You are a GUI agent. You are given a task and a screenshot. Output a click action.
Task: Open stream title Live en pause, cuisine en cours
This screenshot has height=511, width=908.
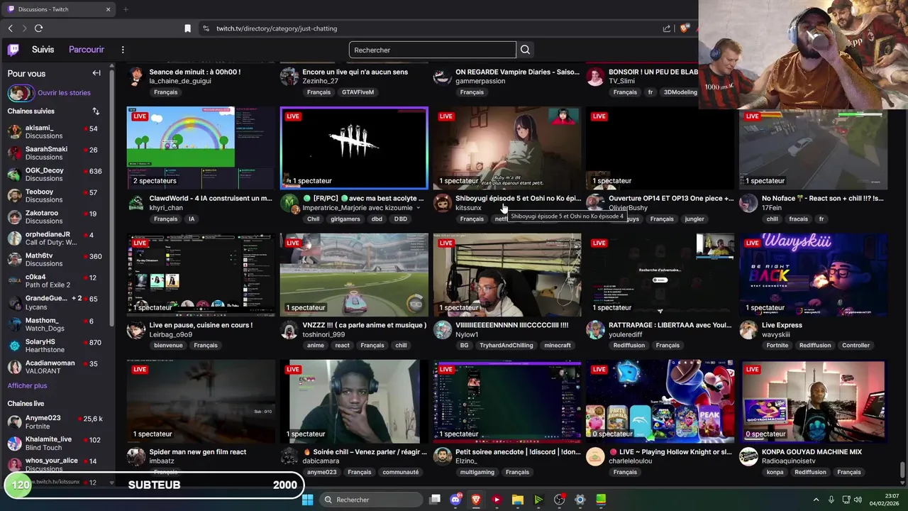click(201, 325)
